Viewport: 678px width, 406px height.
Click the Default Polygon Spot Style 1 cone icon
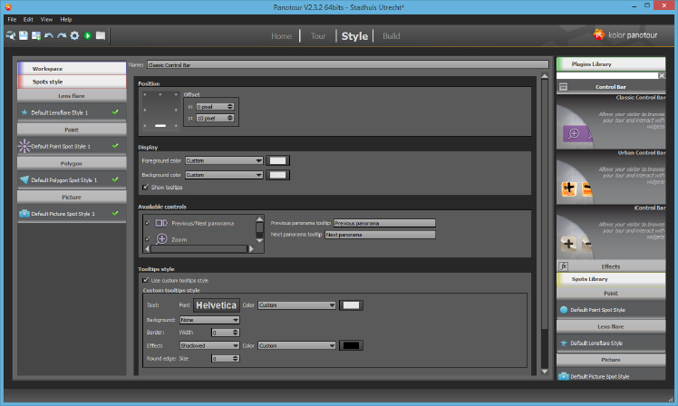tap(24, 179)
